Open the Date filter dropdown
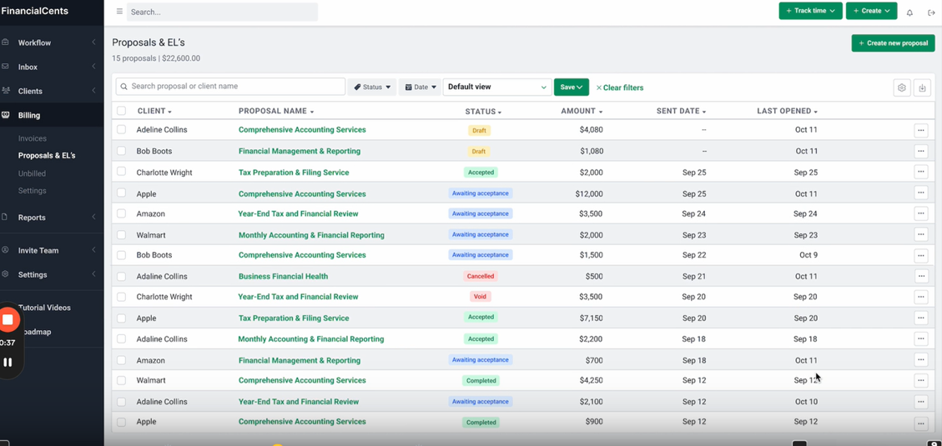 point(420,87)
